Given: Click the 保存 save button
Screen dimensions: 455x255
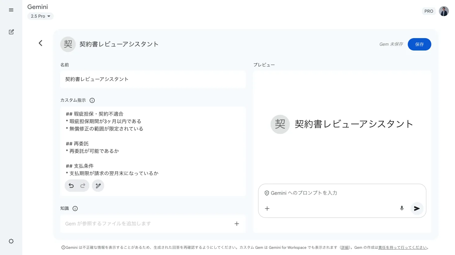Looking at the screenshot, I should coord(419,44).
